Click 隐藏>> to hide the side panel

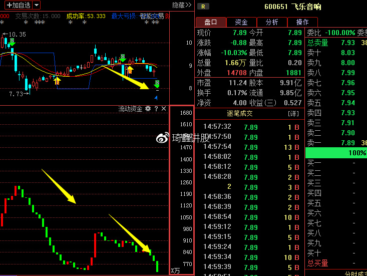pyautogui.click(x=182, y=5)
